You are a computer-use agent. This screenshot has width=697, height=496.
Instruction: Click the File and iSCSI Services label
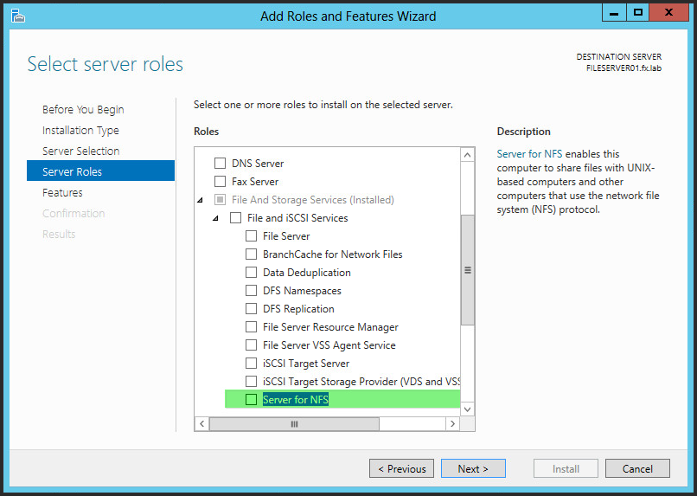[297, 218]
